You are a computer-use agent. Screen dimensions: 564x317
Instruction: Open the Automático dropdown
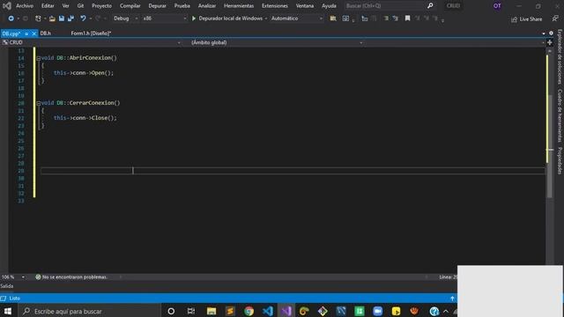[x=296, y=18]
